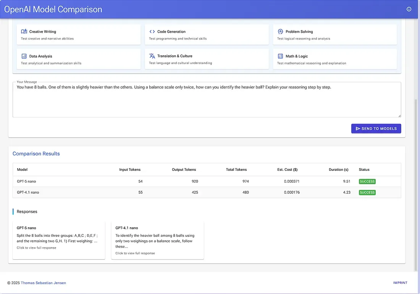Select the GPT-5 nano table row
Screen dimensions: 420x294
coord(207,182)
